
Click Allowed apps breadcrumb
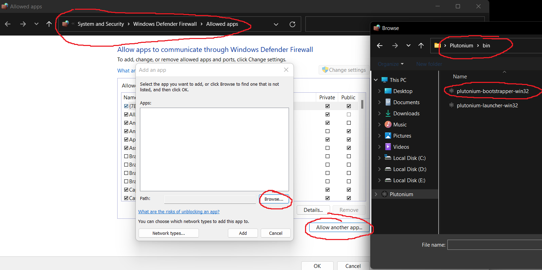click(x=222, y=24)
